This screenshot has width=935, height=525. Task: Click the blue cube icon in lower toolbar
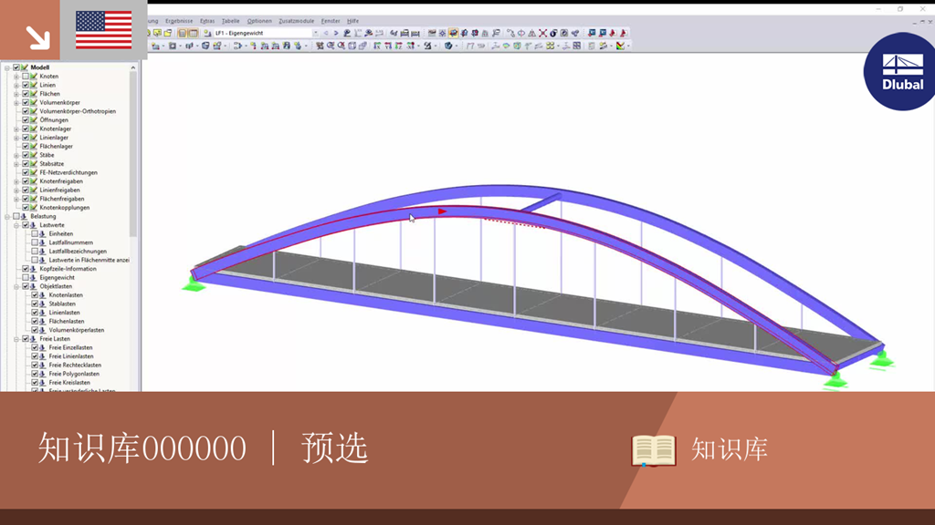click(447, 46)
